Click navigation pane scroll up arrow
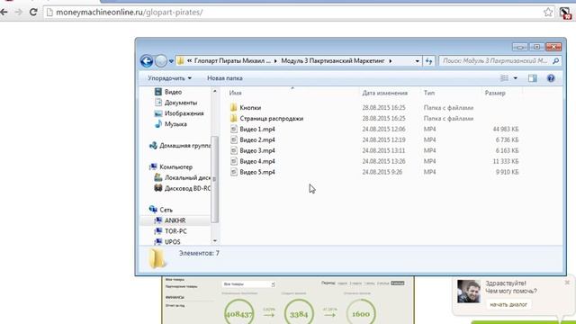Image resolution: width=576 pixels, height=324 pixels. click(215, 91)
